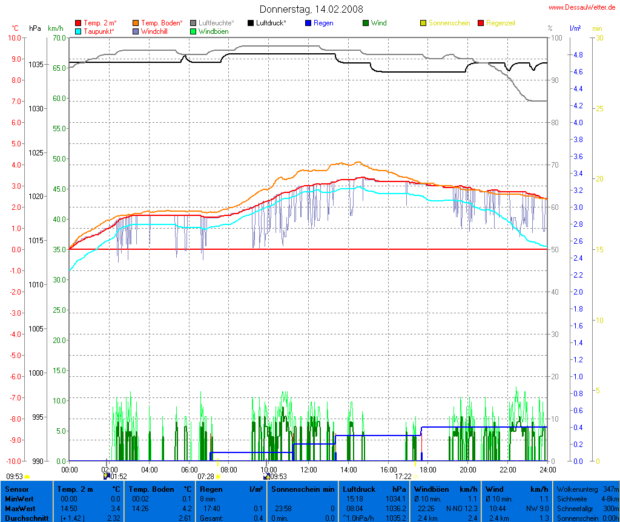This screenshot has height=522, width=620.
Task: Open the www.DessauWetter.de link
Action: pos(582,7)
